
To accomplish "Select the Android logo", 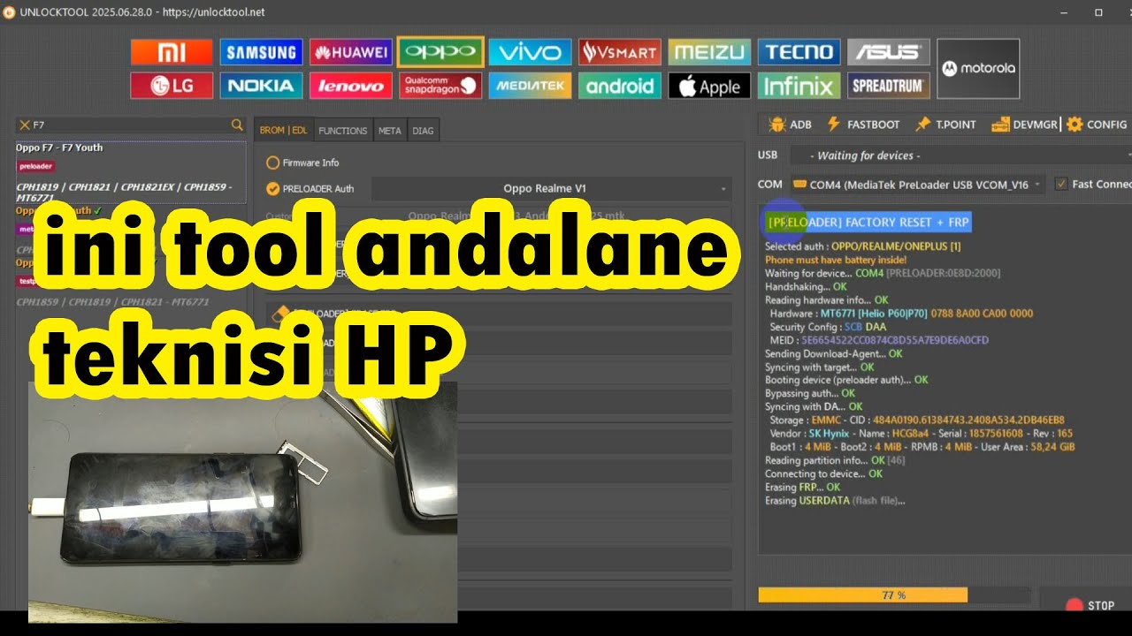I will click(620, 86).
